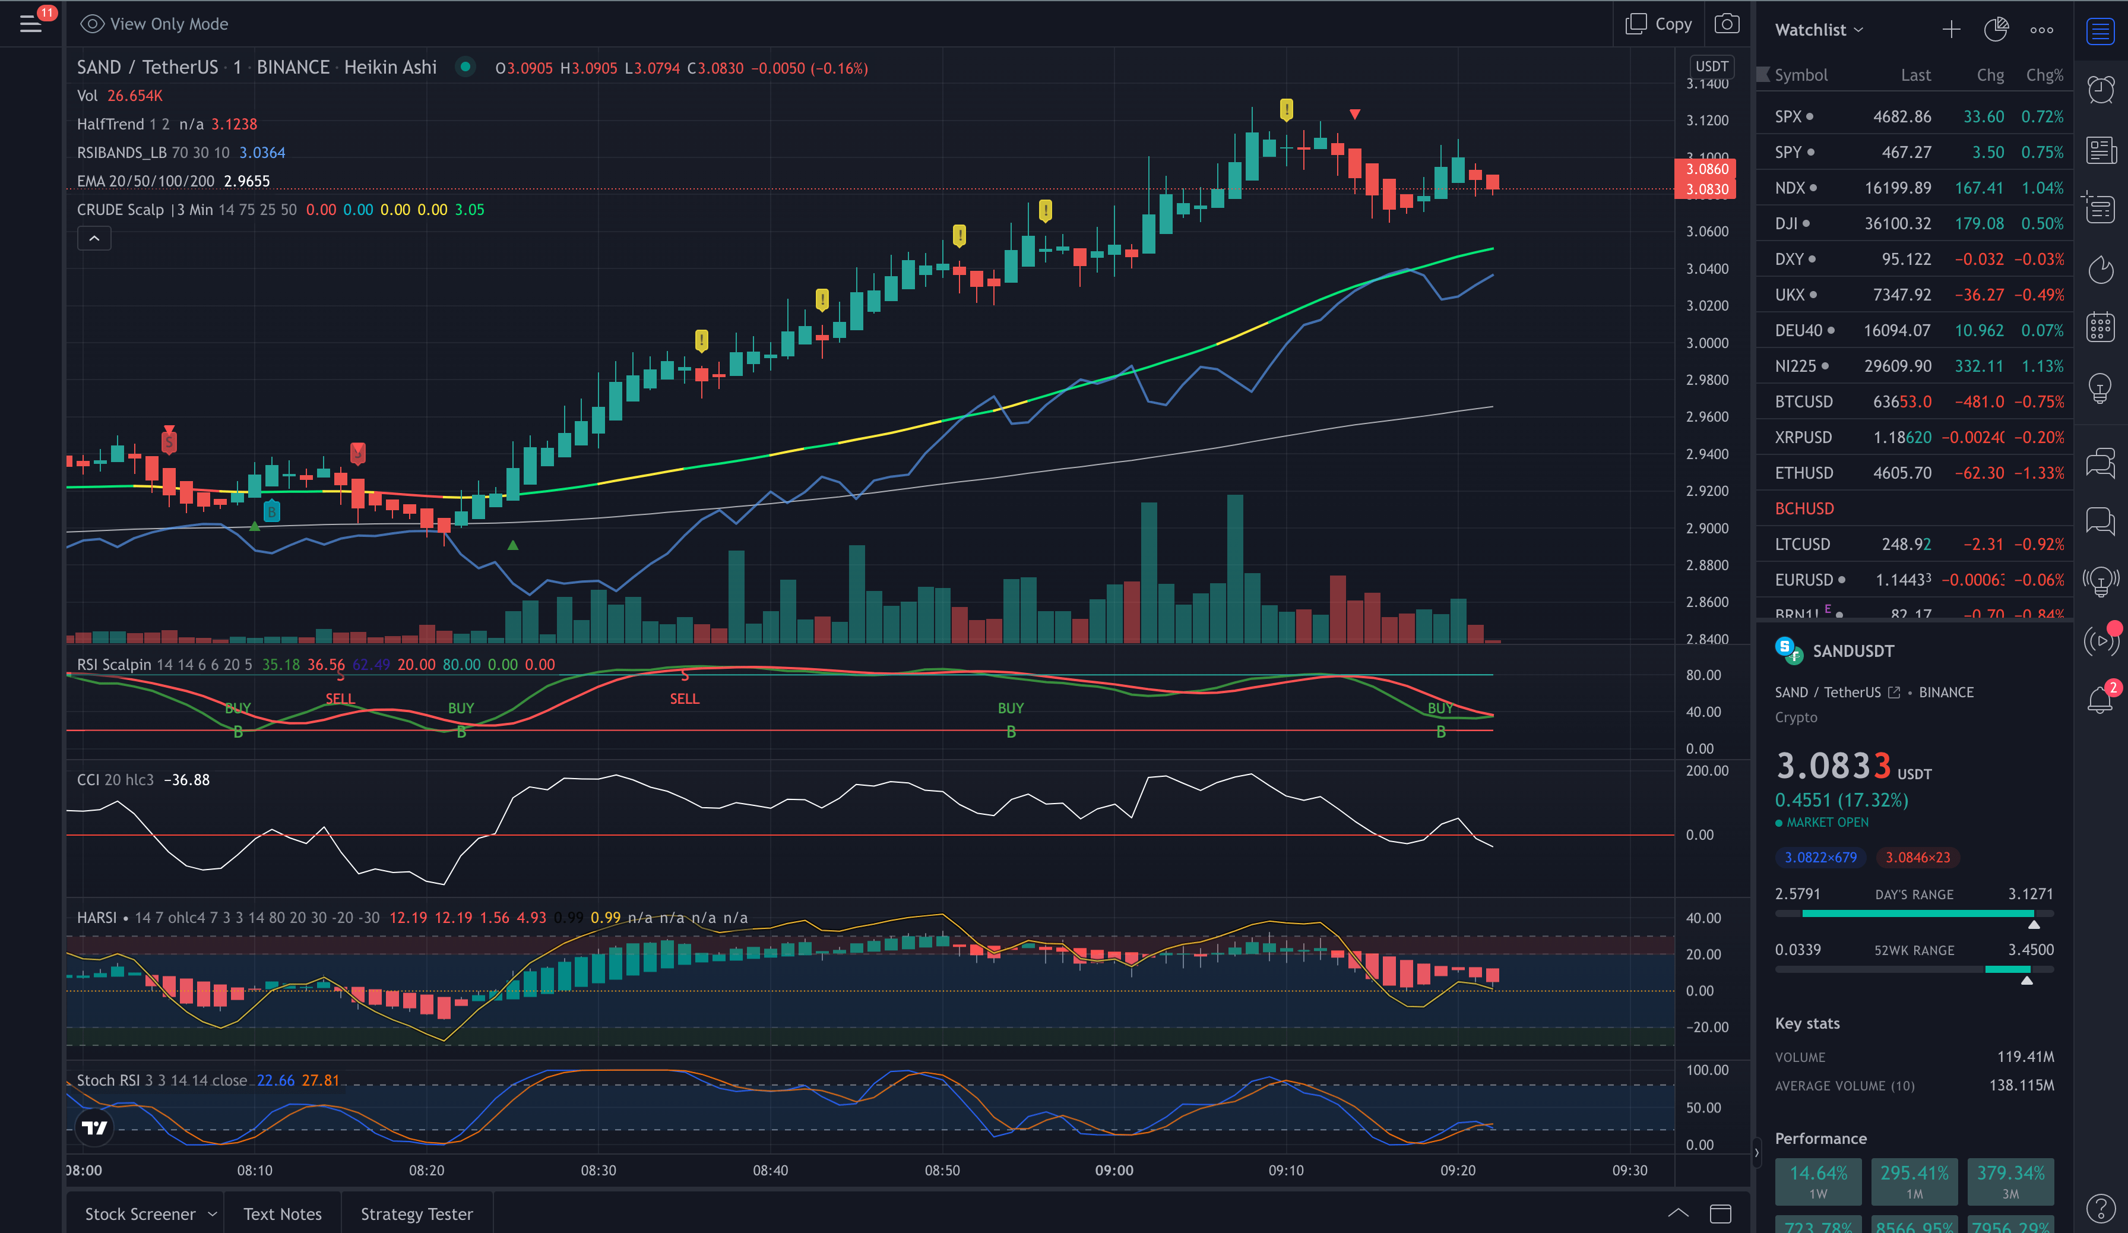Open the News panel icon

click(x=2101, y=150)
